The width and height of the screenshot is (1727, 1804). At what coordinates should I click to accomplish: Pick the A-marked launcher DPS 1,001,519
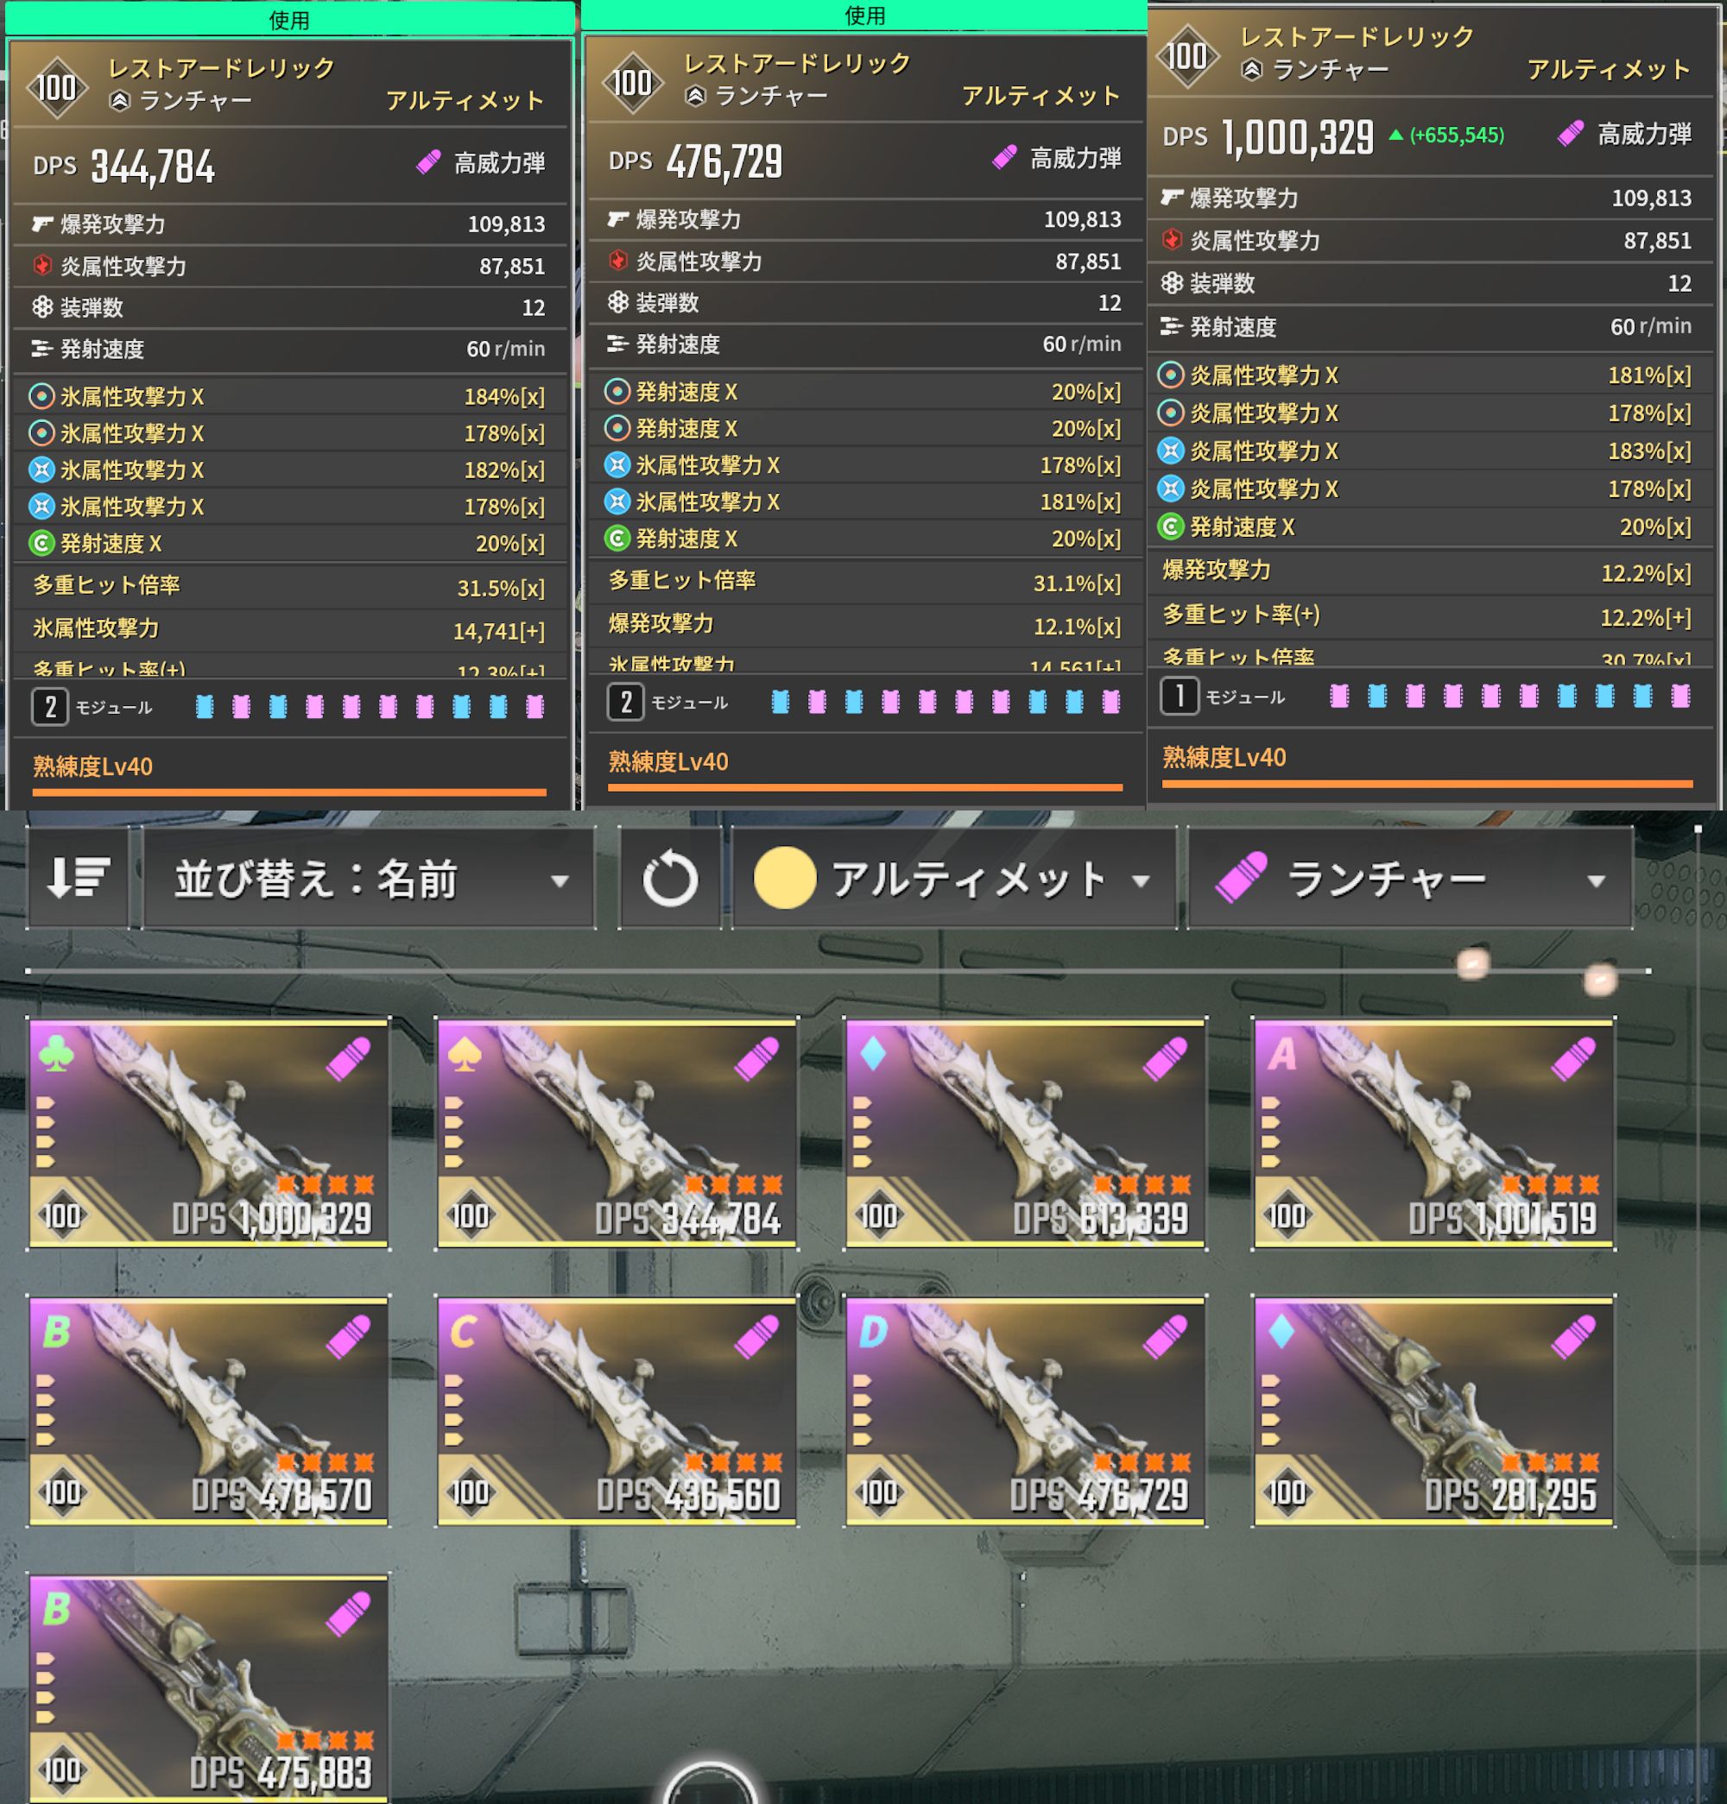pyautogui.click(x=1434, y=1133)
